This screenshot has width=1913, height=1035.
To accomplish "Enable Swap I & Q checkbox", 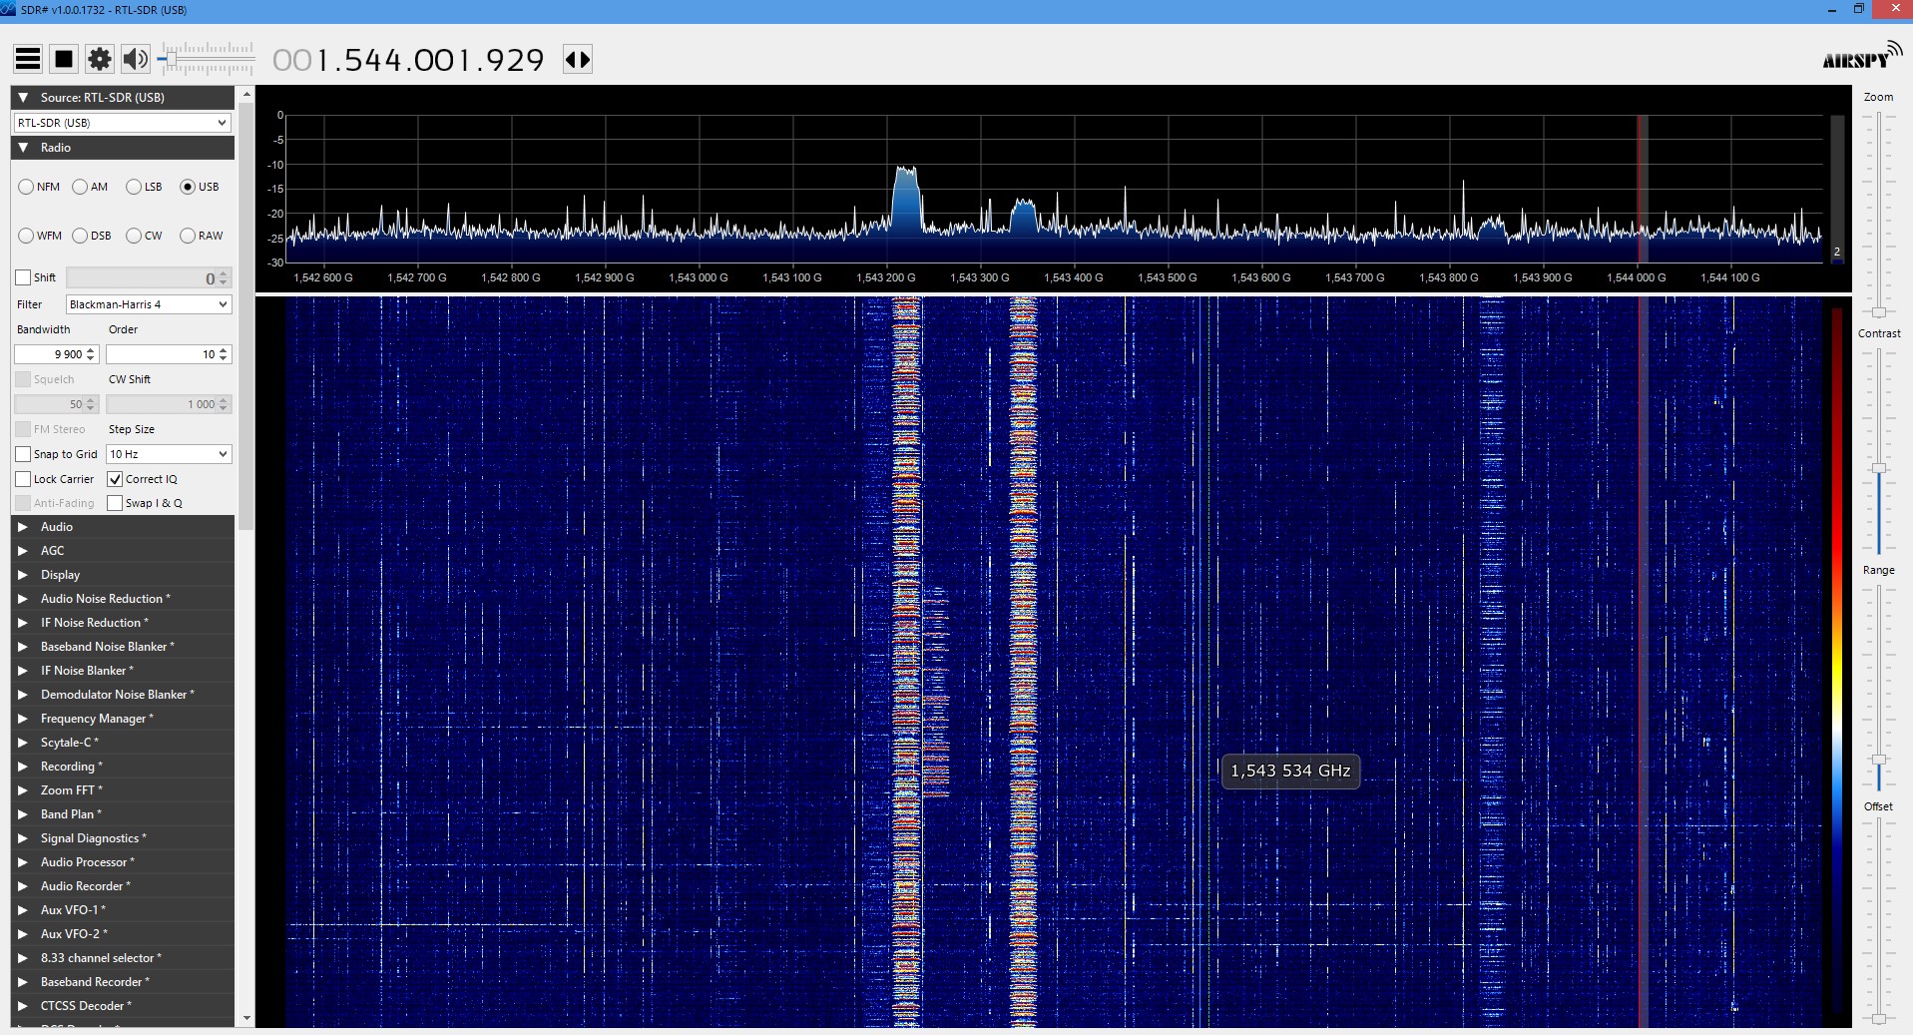I will click(115, 503).
